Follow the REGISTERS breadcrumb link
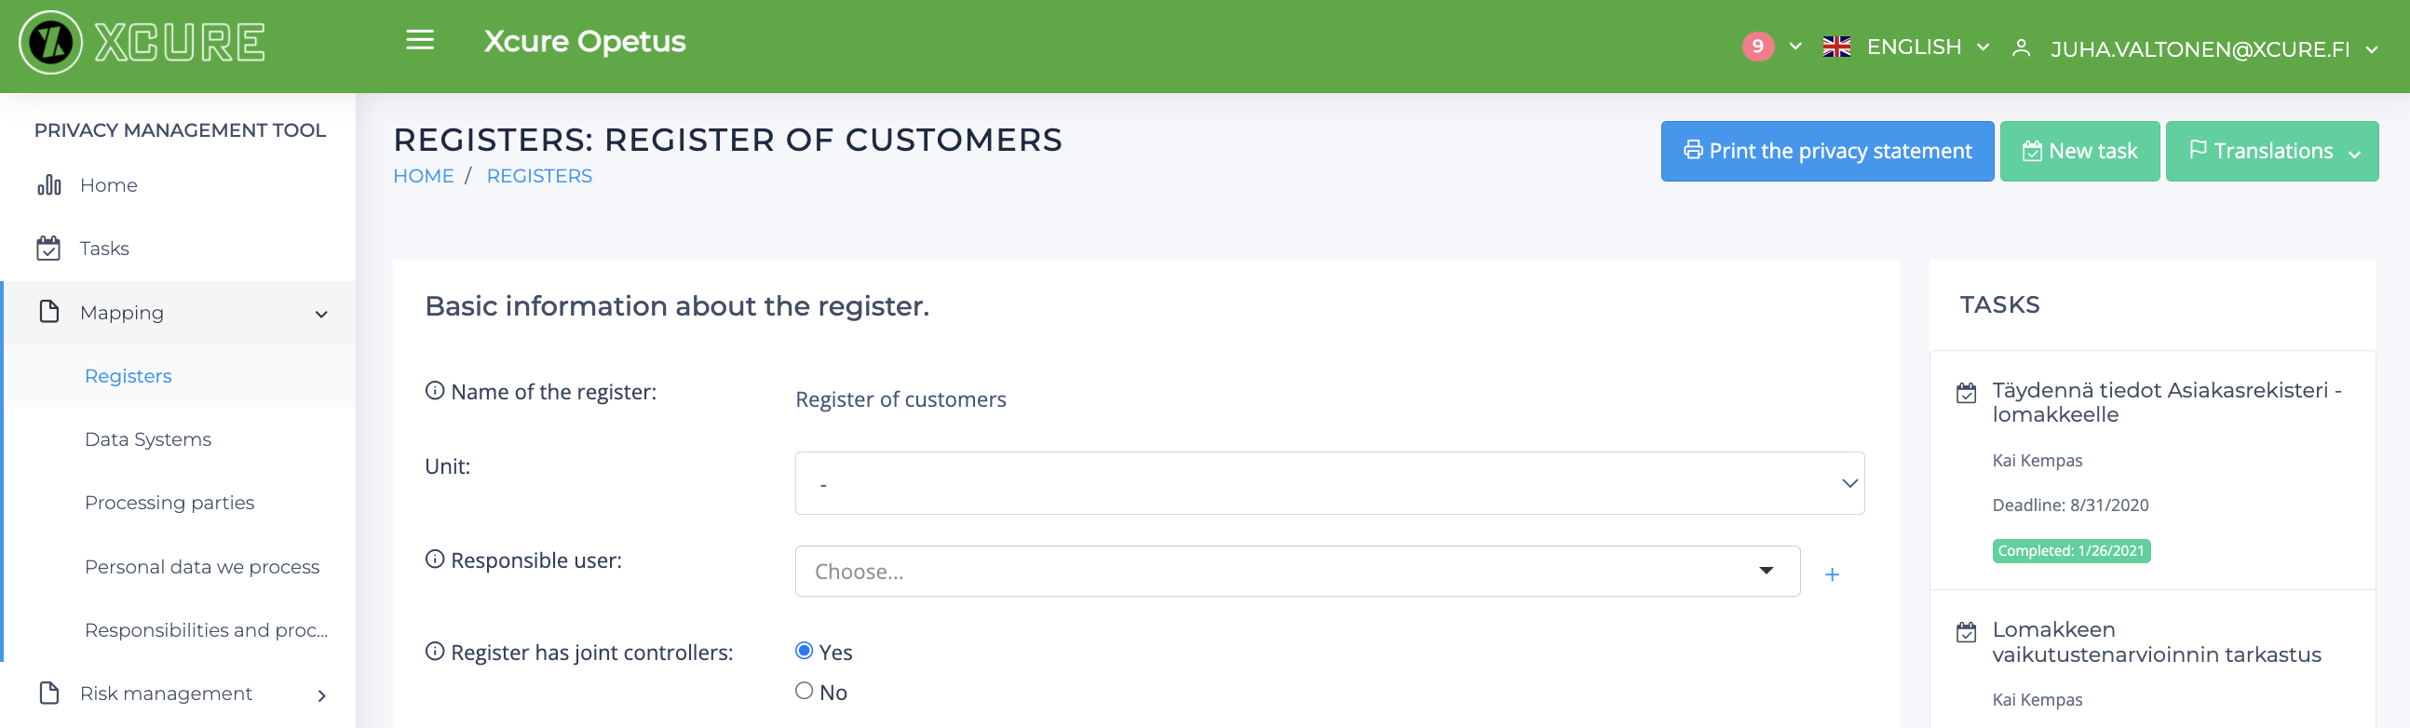2410x728 pixels. point(539,176)
